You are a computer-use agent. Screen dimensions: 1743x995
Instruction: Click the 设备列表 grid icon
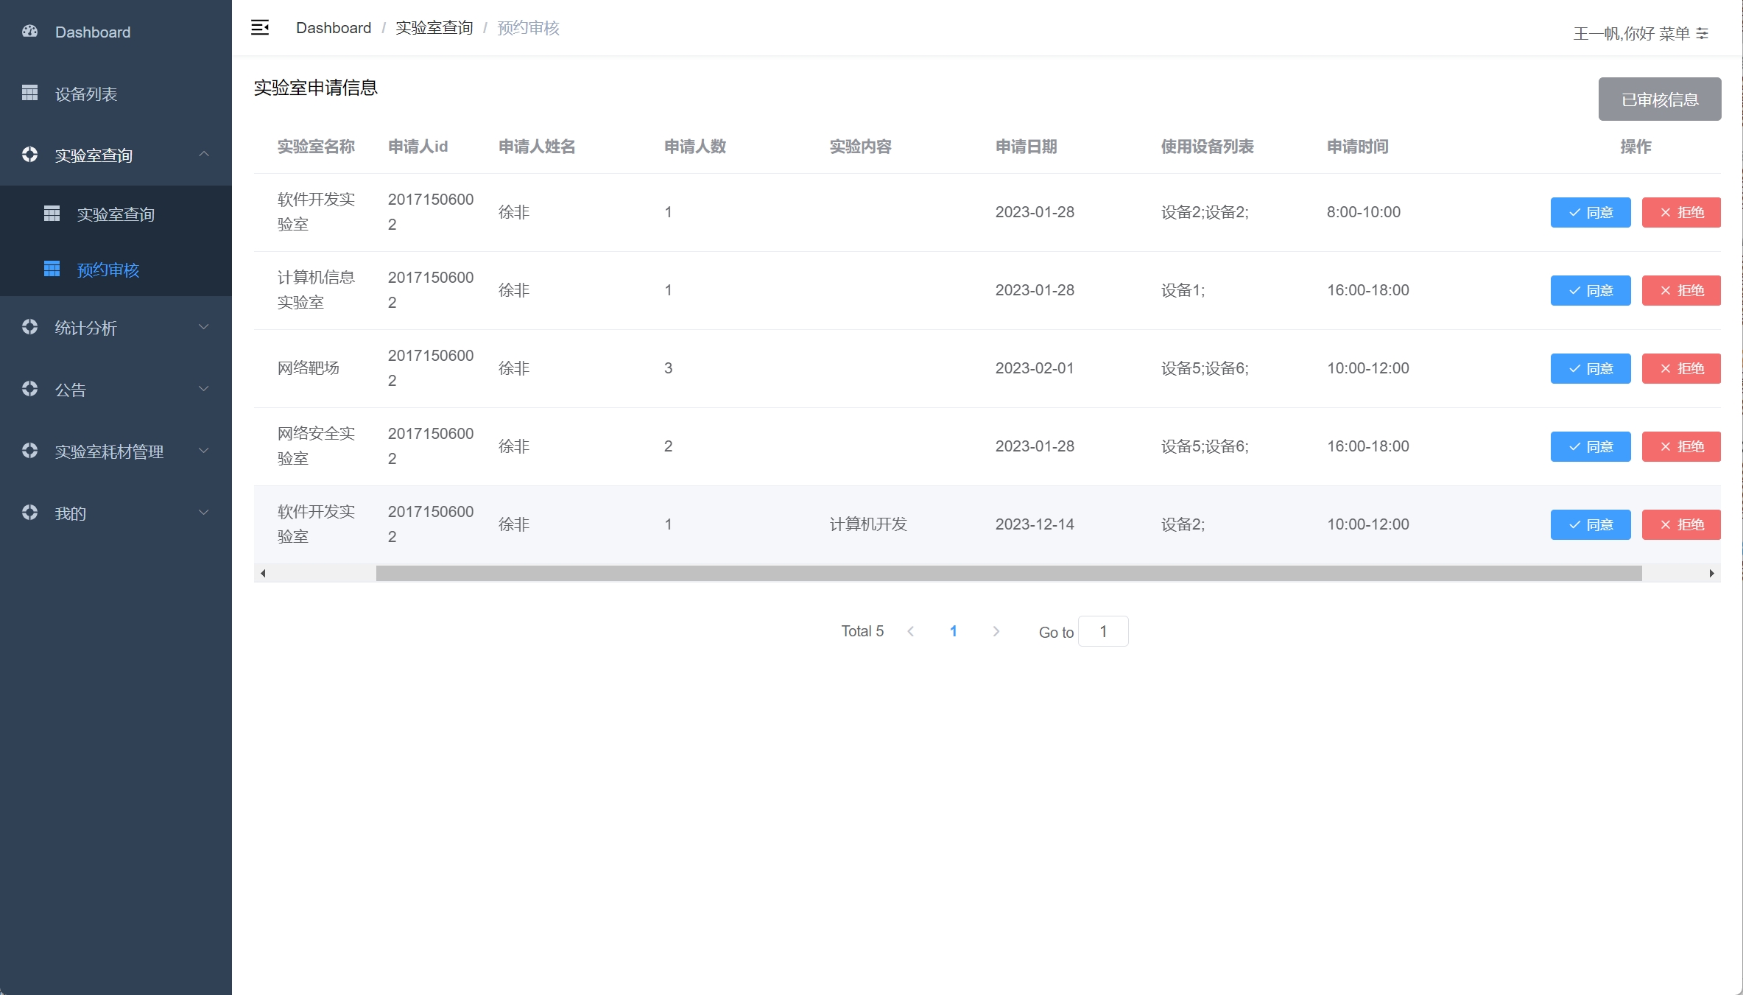(30, 93)
